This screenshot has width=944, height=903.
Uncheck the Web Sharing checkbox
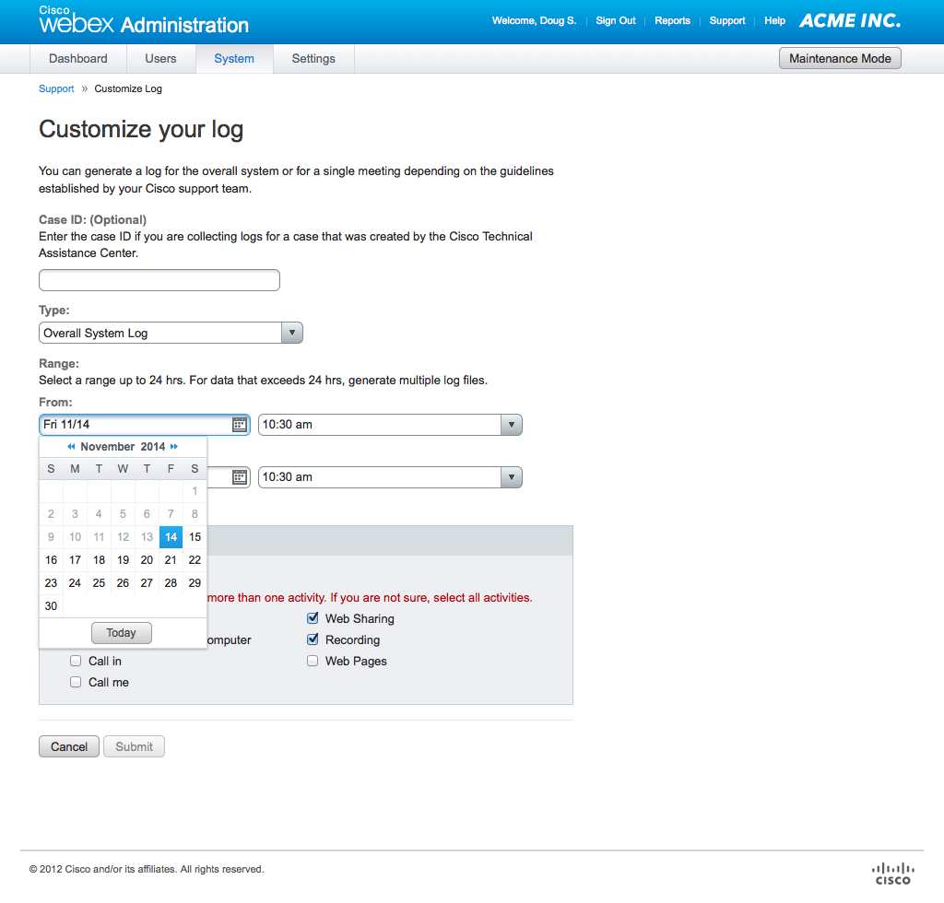pyautogui.click(x=313, y=618)
